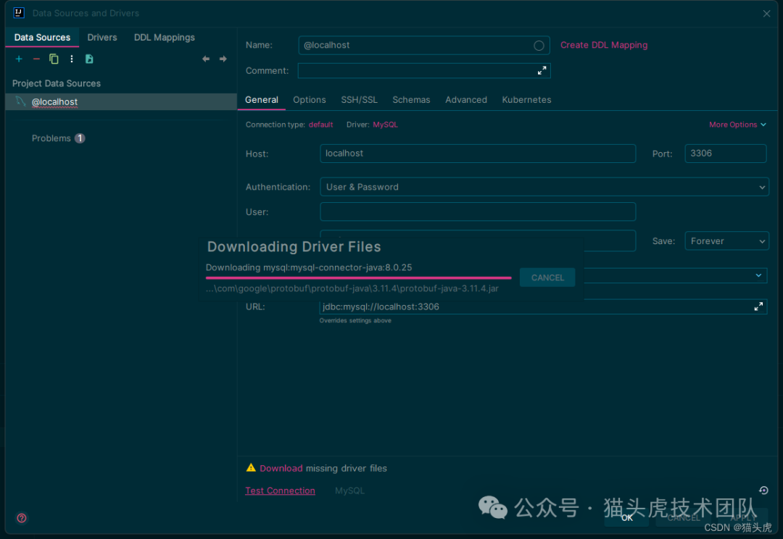Click the Comment input field
This screenshot has height=539, width=783.
(x=424, y=71)
